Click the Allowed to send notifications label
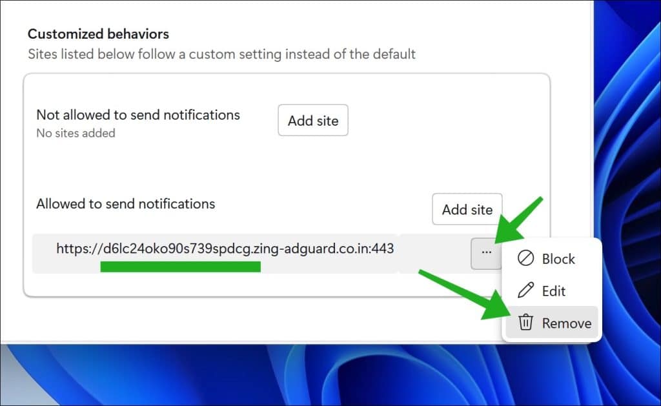This screenshot has height=406, width=661. (125, 203)
